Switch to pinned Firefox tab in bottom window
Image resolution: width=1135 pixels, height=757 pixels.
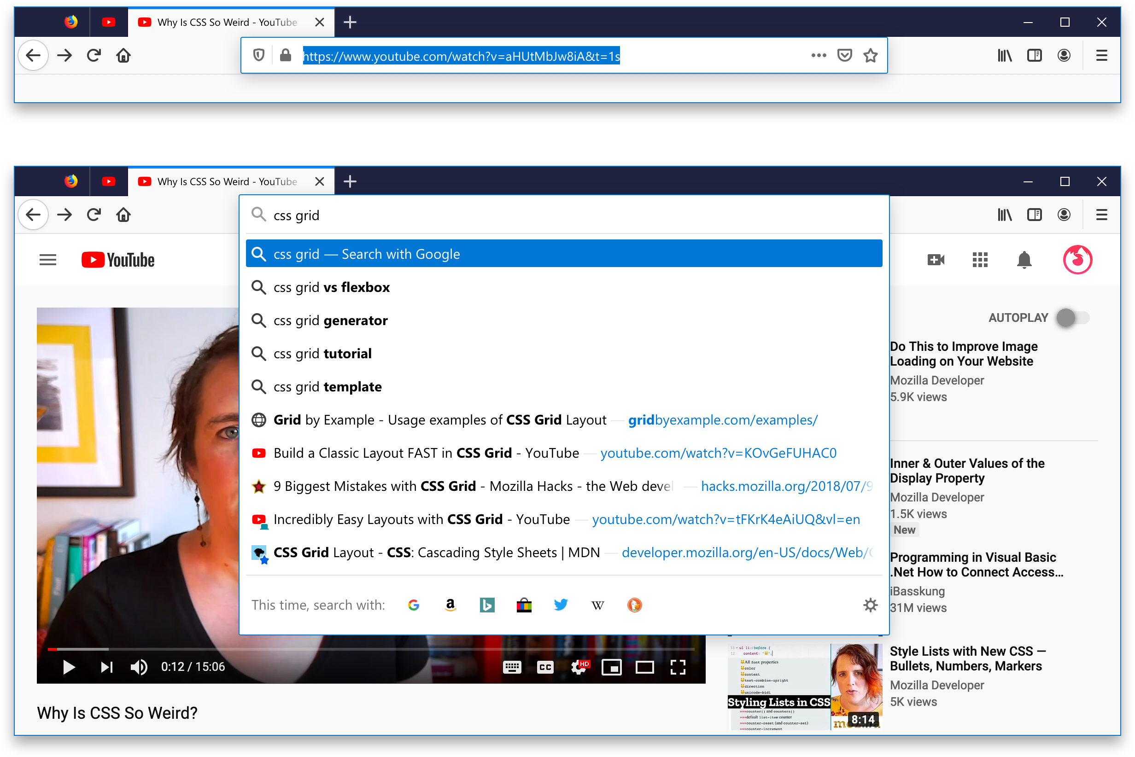[71, 181]
